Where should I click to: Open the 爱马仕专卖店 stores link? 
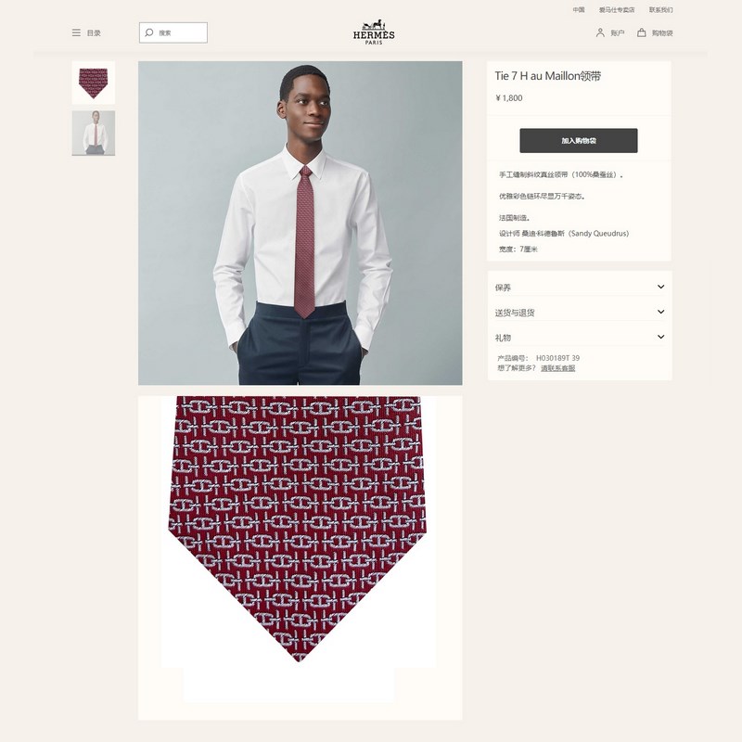(x=617, y=9)
